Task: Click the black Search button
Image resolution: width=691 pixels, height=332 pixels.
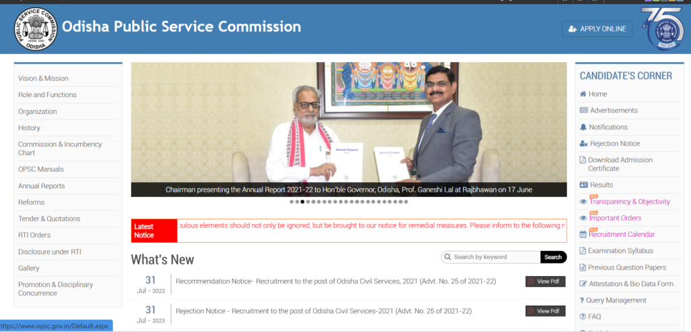Action: point(553,257)
